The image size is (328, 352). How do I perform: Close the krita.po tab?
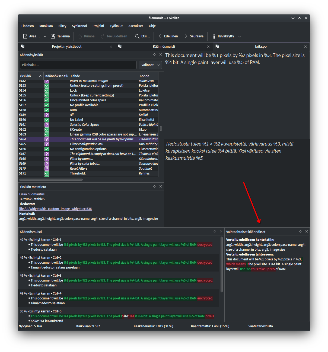click(305, 47)
